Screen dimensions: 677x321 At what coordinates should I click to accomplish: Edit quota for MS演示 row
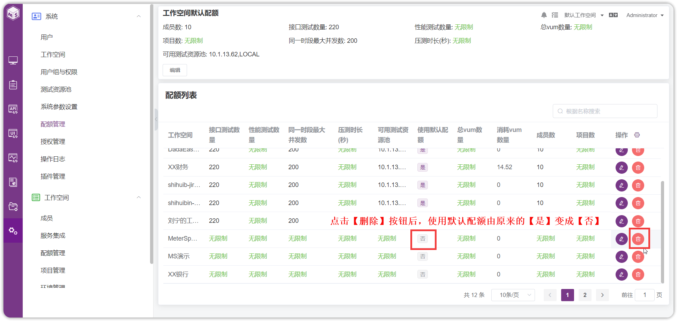pyautogui.click(x=622, y=257)
